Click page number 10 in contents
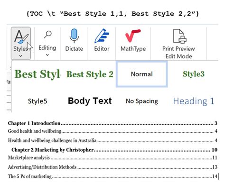Image resolution: width=225 pixels, height=182 pixels. pos(215,150)
